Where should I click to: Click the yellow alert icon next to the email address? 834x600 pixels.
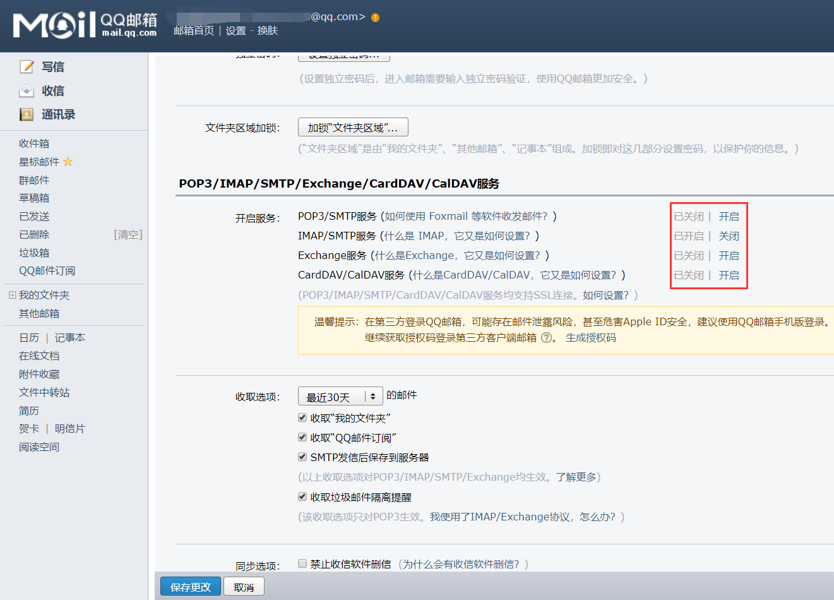click(x=374, y=17)
